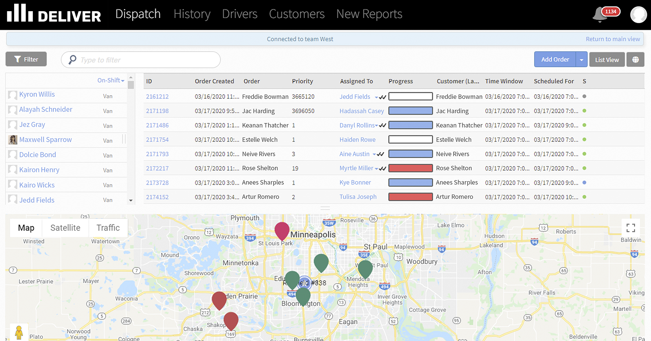651x341 pixels.
Task: Enter fullscreen map mode
Action: [x=631, y=228]
